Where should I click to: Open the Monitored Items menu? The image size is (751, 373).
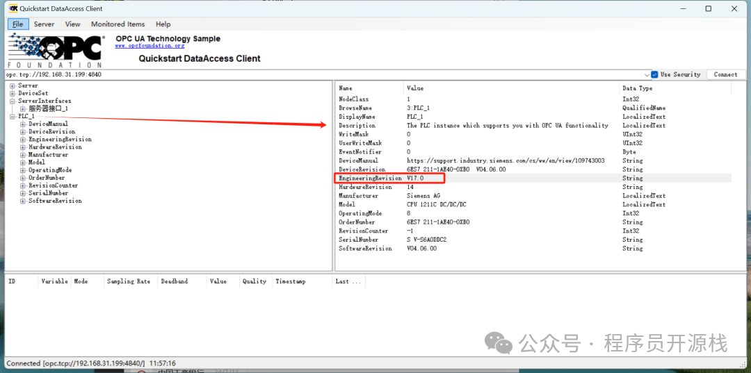(118, 24)
